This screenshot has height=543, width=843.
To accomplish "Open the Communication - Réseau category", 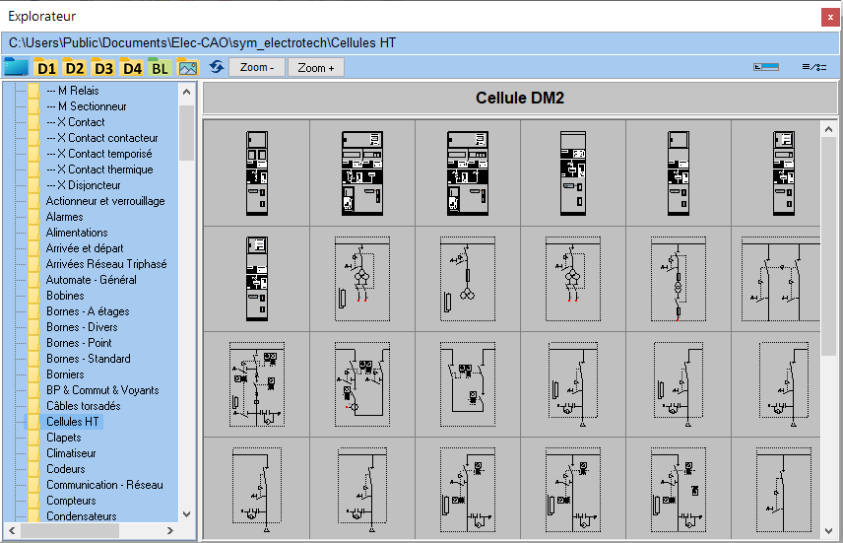I will [x=104, y=485].
